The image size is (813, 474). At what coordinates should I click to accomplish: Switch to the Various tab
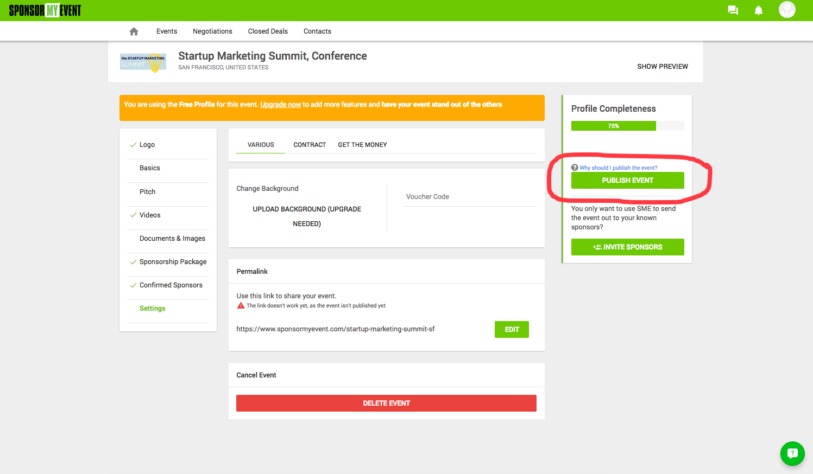tap(261, 145)
